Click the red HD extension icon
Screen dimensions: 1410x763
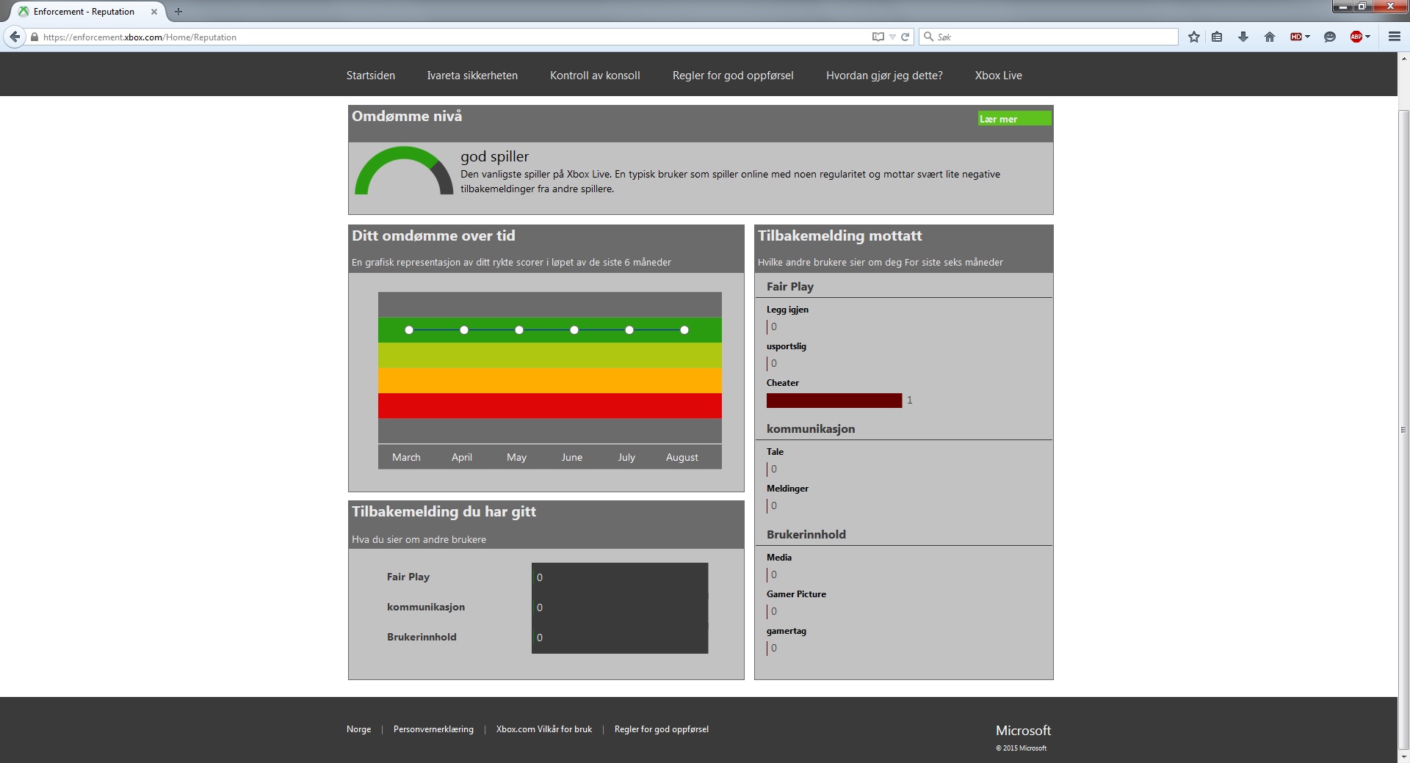tap(1296, 37)
